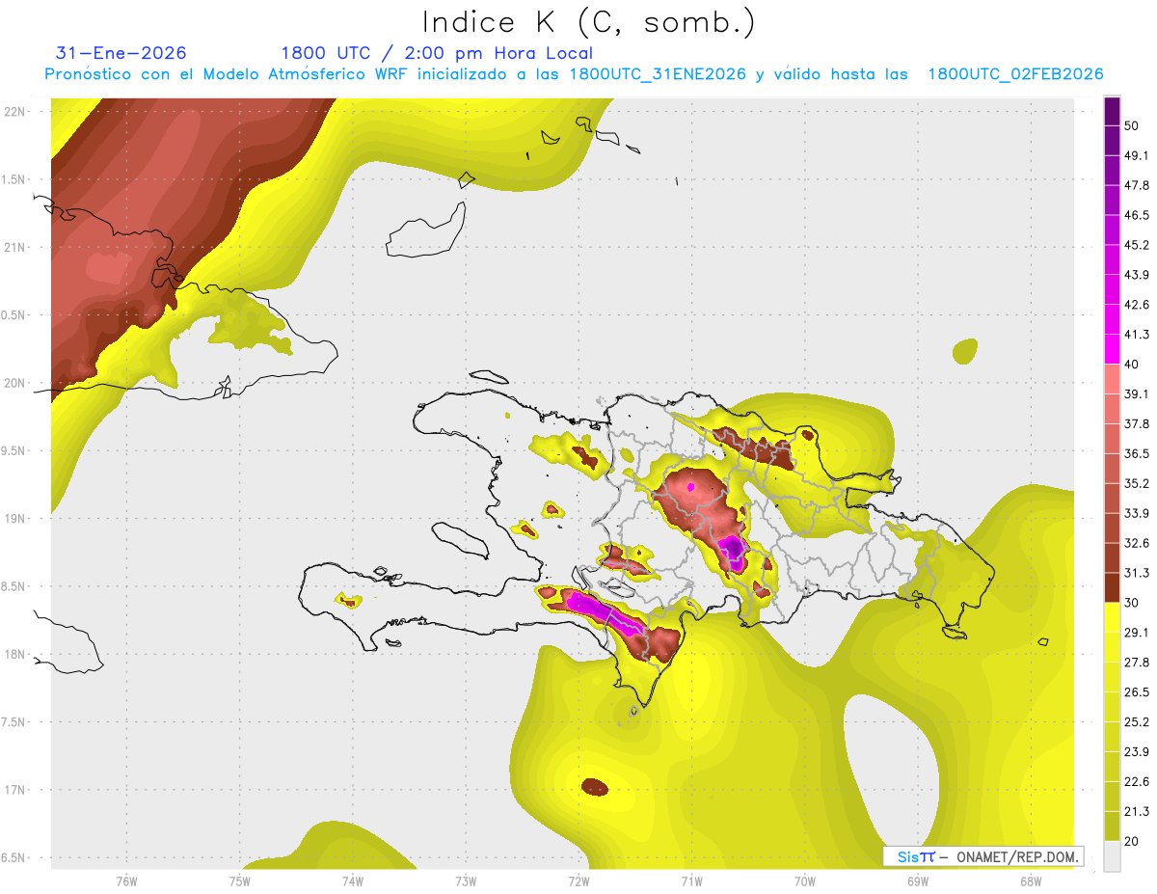The height and width of the screenshot is (894, 1157).
Task: Click the bright yellow legend band between 29.1 and 30
Action: pos(1112,617)
